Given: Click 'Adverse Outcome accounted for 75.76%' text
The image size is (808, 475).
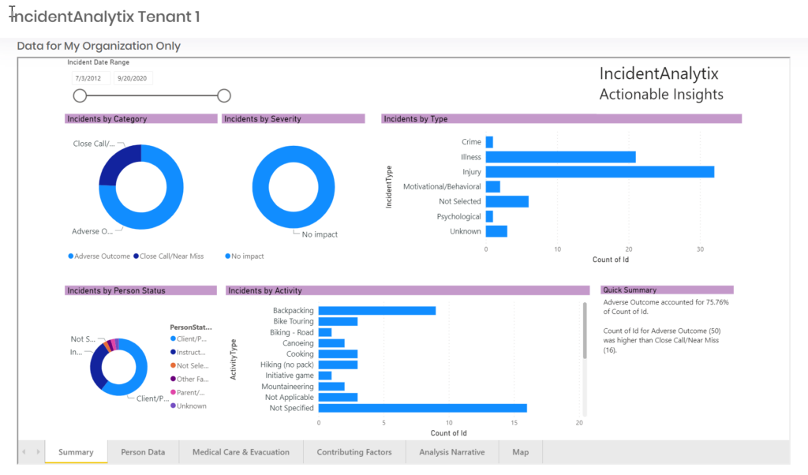Looking at the screenshot, I should pos(666,302).
